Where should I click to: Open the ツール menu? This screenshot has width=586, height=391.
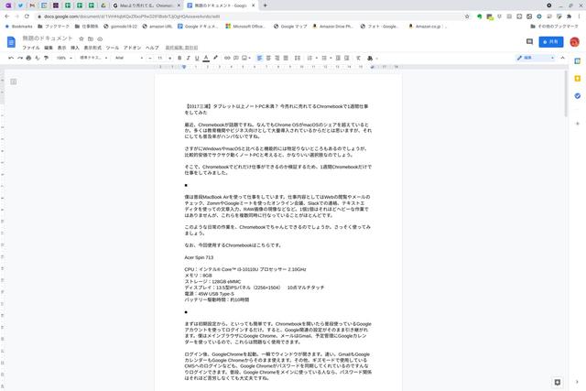[112, 48]
